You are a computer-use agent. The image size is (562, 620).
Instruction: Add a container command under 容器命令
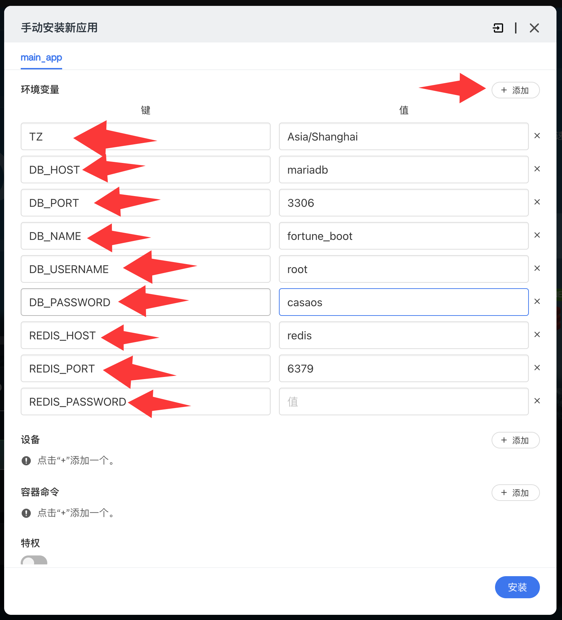515,493
